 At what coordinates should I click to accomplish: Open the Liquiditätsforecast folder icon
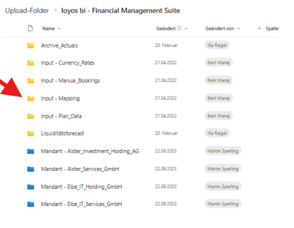point(30,133)
